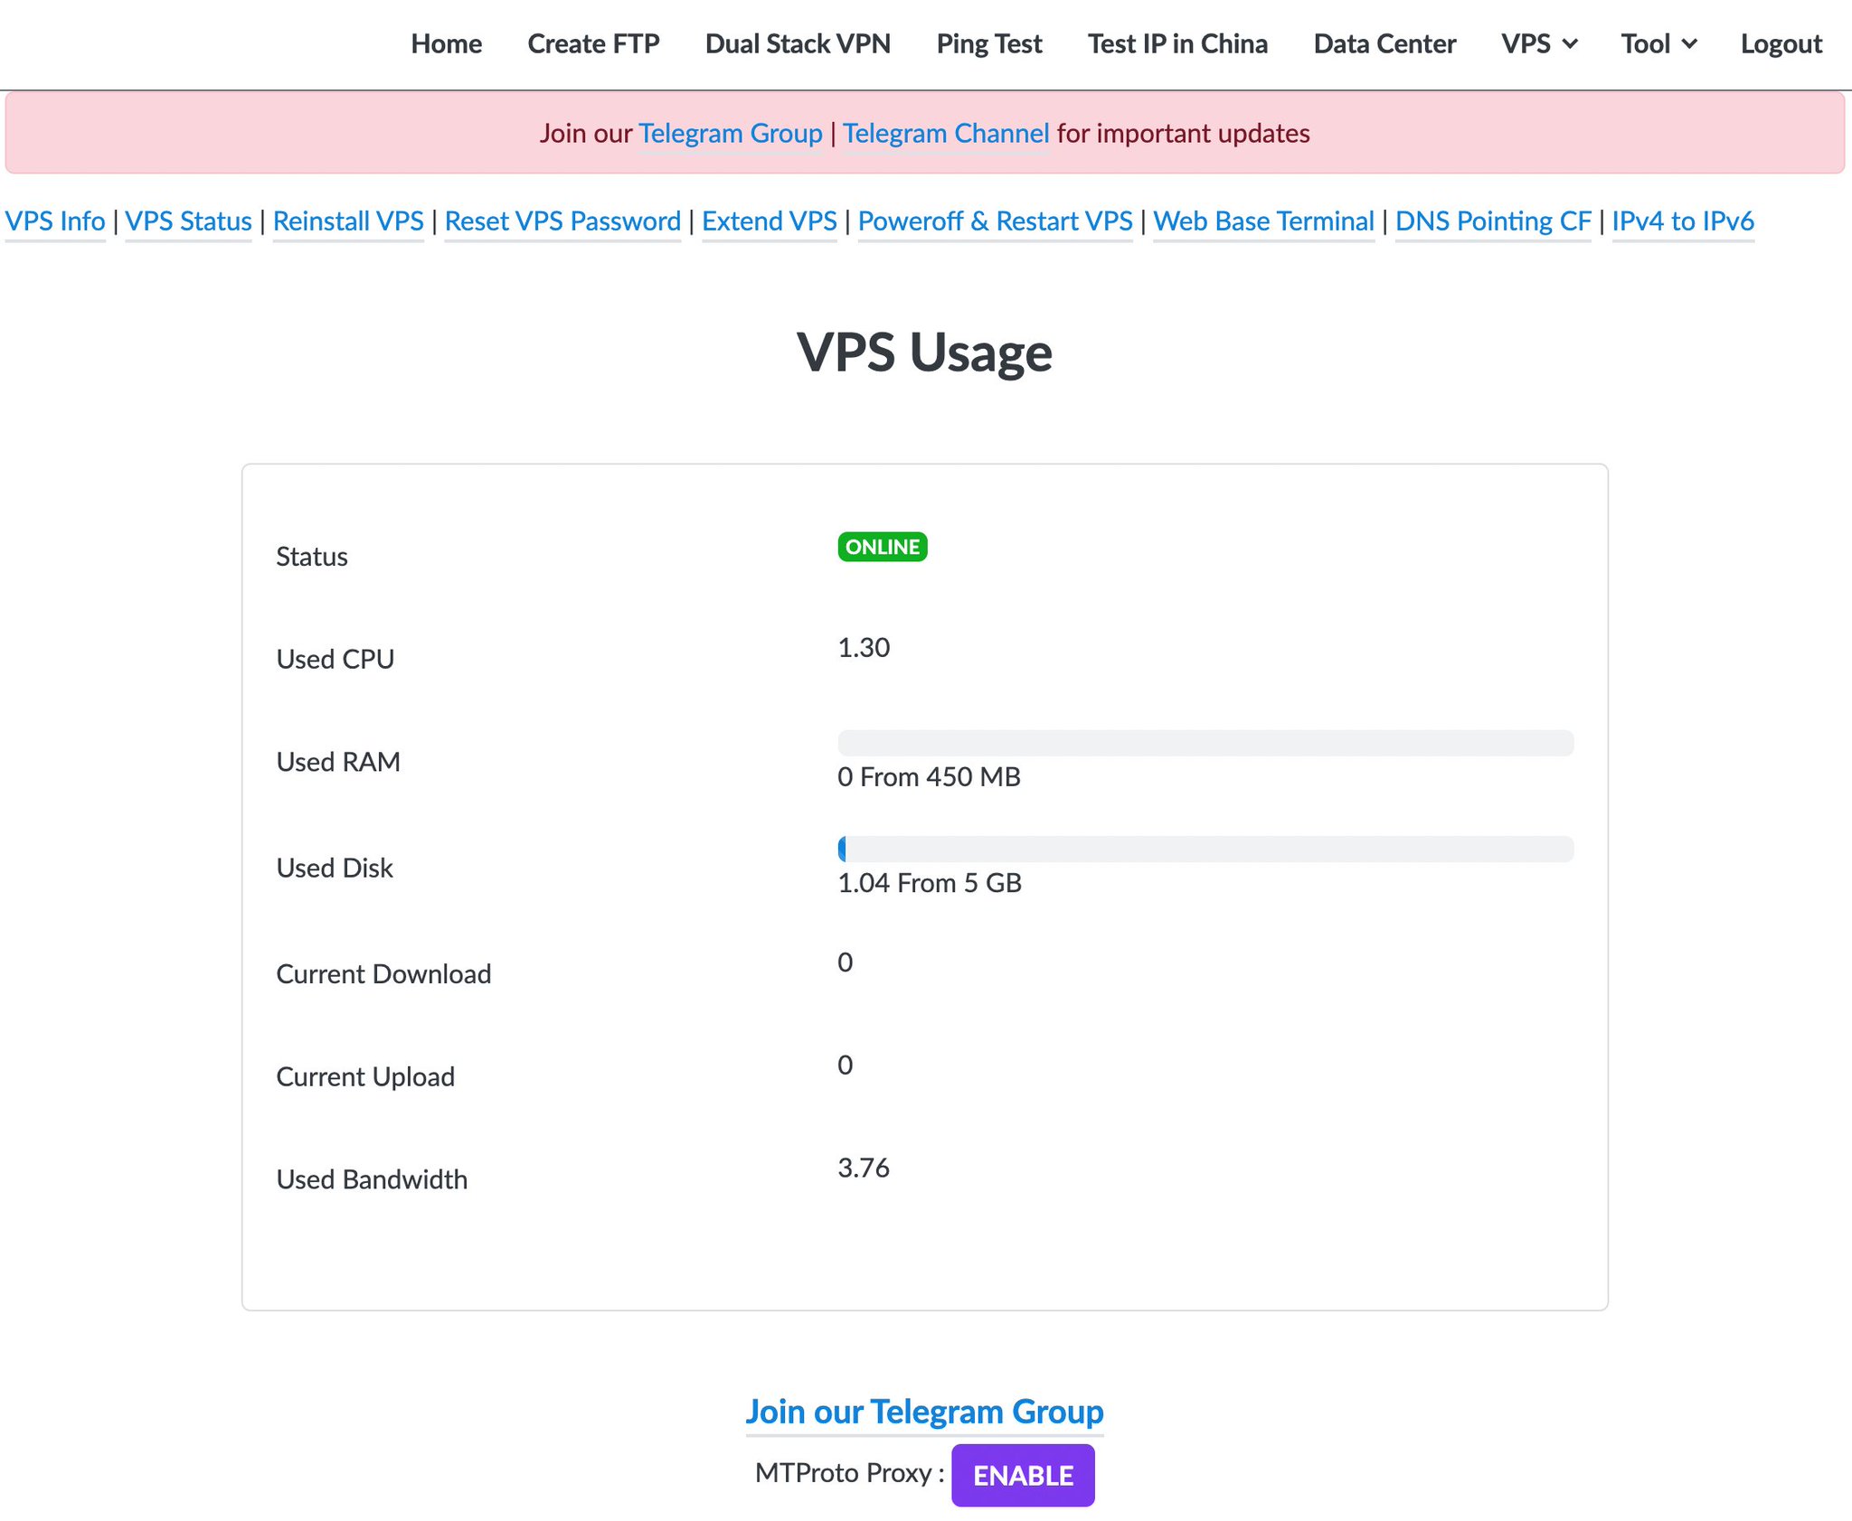Reset the VPS Password
The image size is (1852, 1521).
coord(562,221)
